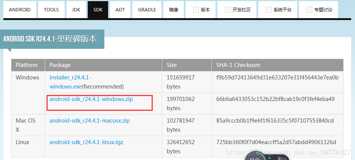Select the 151659917 bytes size cell
Viewport: 355px width, 160px height.
tap(187, 82)
